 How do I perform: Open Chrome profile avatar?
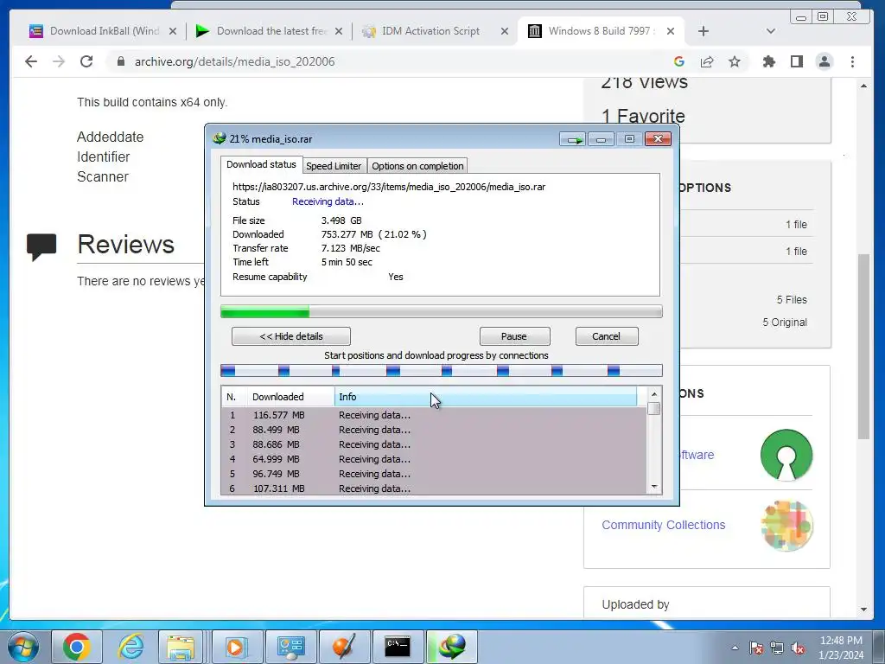pos(824,61)
